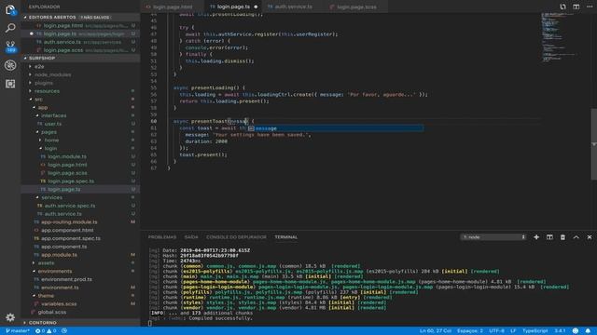The image size is (597, 335).
Task: Open notifications bell in status bar
Action: point(589,331)
